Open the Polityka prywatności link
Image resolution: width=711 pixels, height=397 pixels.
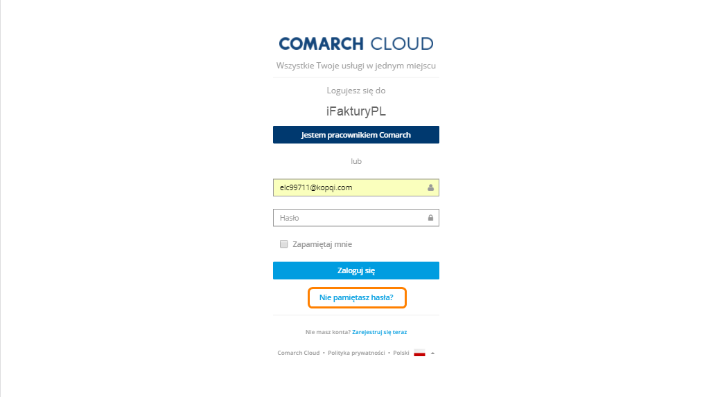click(x=356, y=353)
